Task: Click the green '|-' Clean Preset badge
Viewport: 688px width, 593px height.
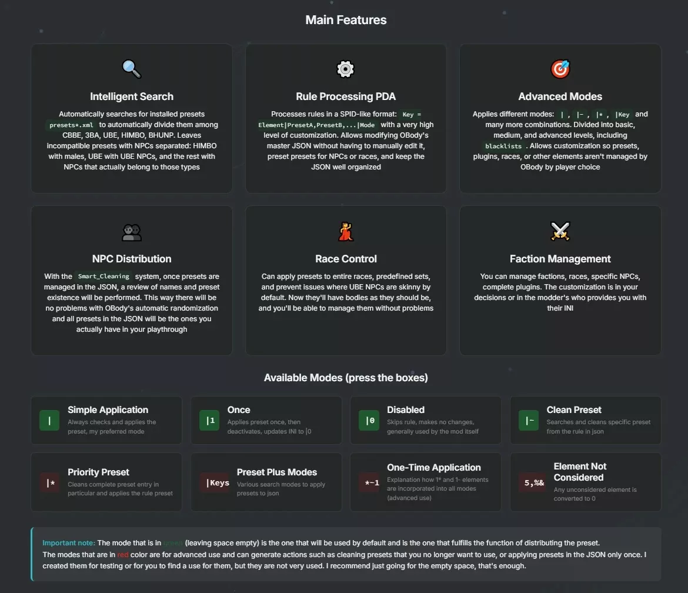Action: 529,421
